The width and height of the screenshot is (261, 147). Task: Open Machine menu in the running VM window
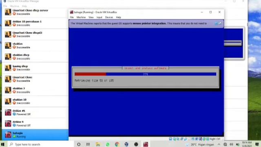81,17
